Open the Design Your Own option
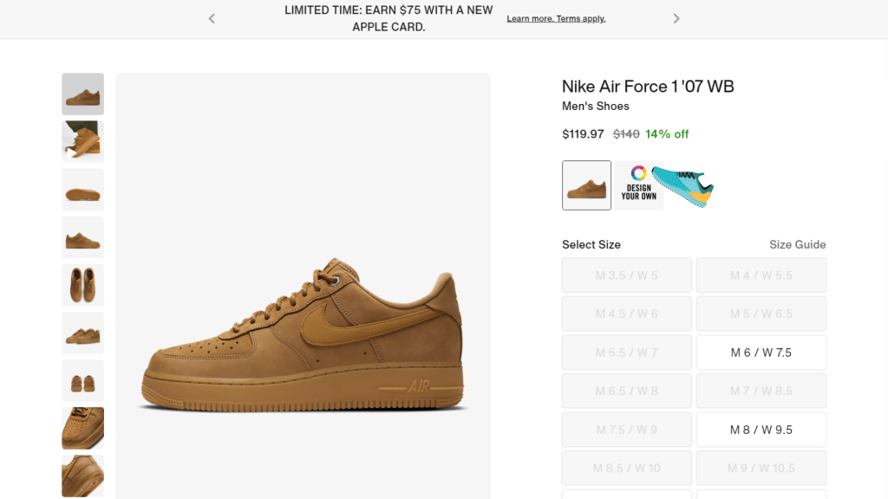 pos(639,185)
